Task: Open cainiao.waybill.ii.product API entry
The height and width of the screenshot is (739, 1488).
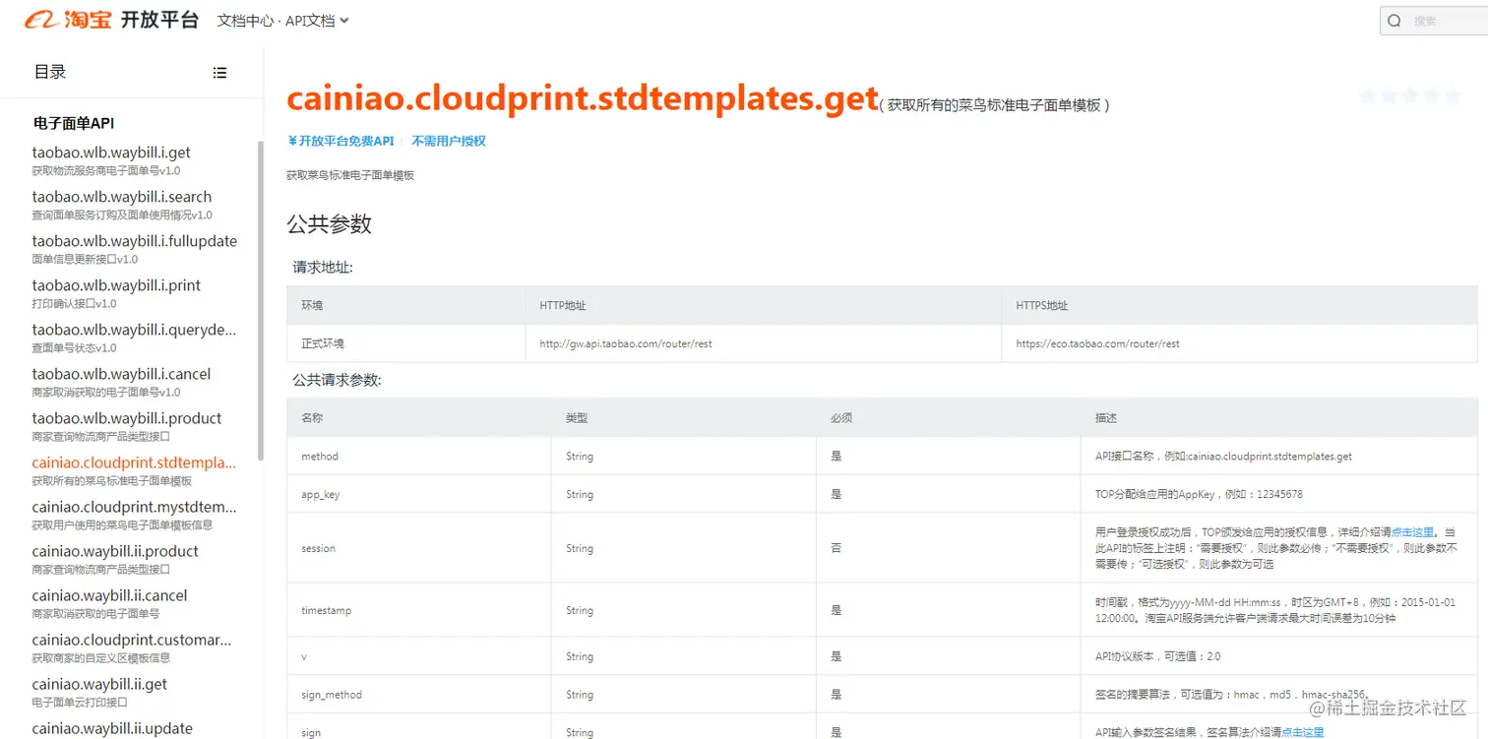Action: 115,551
